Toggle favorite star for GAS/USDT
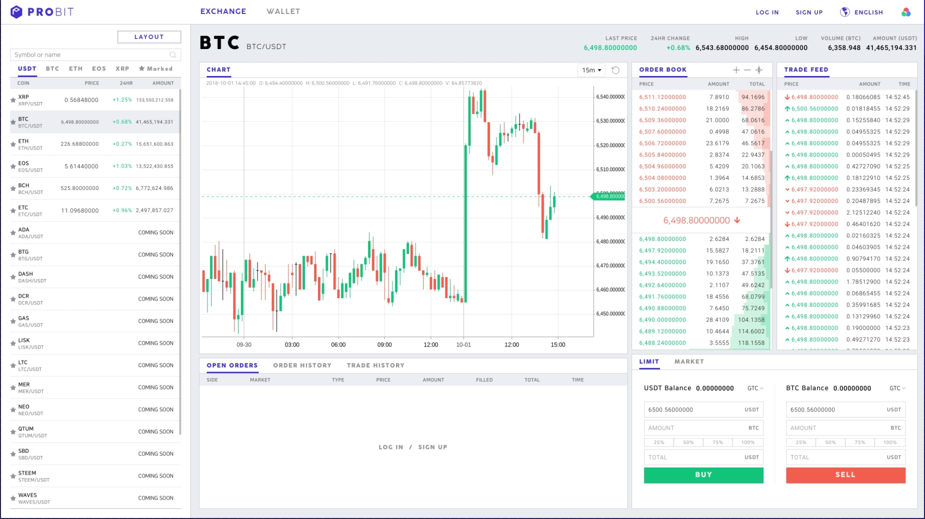Screen dimensions: 925x519 pos(13,321)
